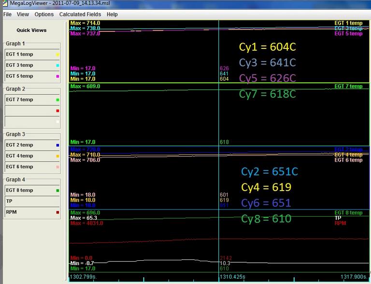Select the EGT 6 temp field button
Image resolution: width=371 pixels, height=284 pixels.
point(32,166)
